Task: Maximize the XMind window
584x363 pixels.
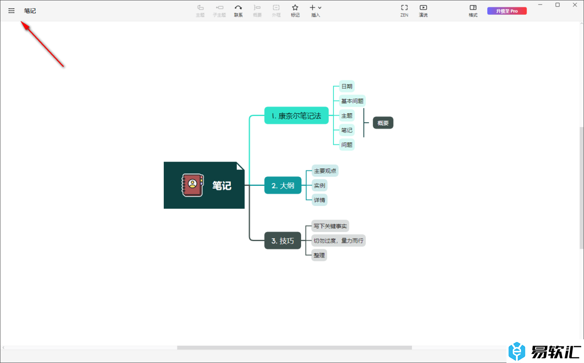Action: pos(558,5)
